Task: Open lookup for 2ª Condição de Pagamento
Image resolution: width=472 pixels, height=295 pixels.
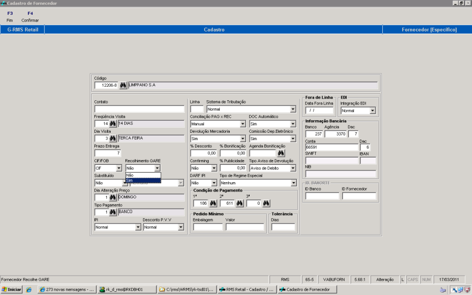Action: (239, 203)
